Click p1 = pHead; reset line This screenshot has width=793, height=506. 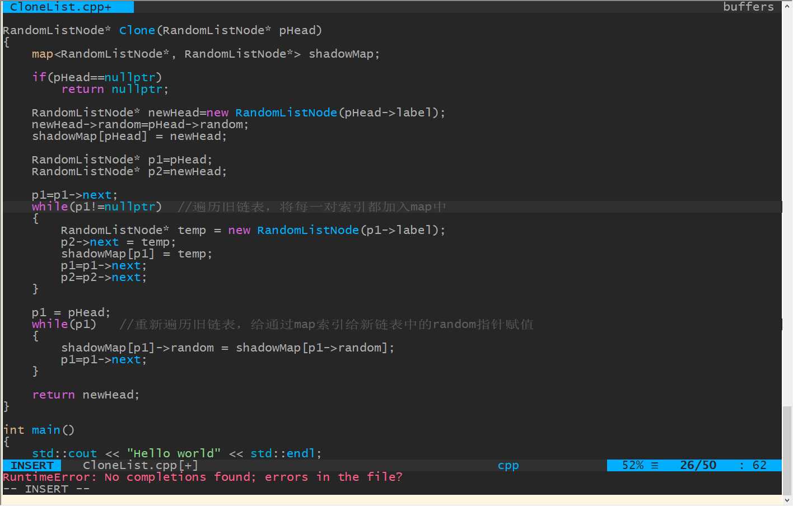click(71, 312)
